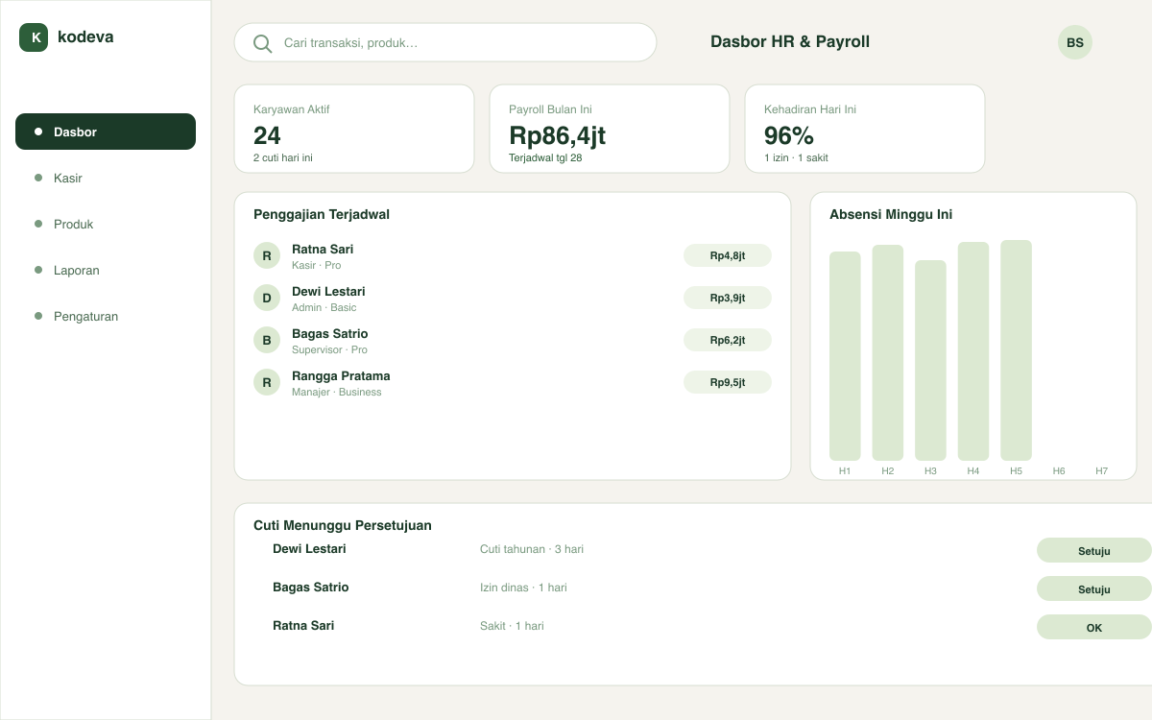Click the Rp3,9jt payroll badge
This screenshot has width=1152, height=720.
pos(728,298)
